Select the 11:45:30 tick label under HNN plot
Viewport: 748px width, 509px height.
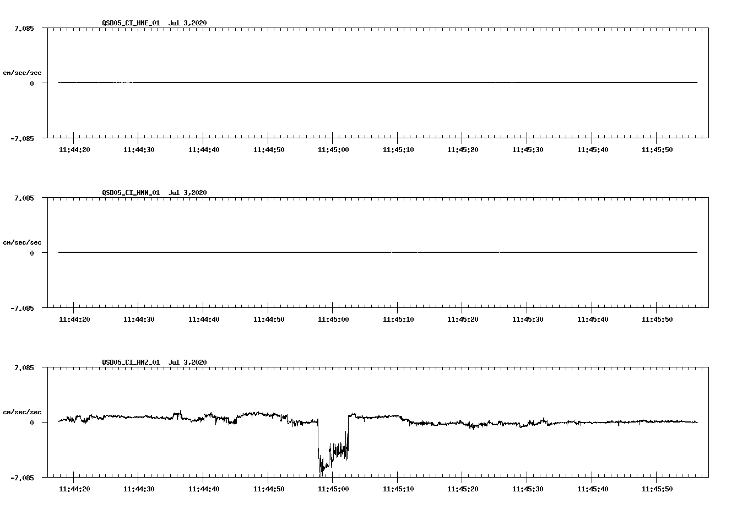(x=528, y=320)
